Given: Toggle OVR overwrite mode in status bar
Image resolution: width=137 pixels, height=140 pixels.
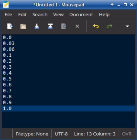Looking at the screenshot, I should 127,134.
